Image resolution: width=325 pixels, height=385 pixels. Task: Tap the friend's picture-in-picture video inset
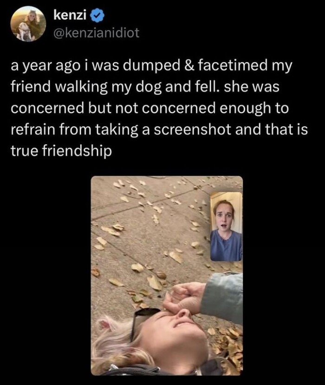pyautogui.click(x=226, y=226)
